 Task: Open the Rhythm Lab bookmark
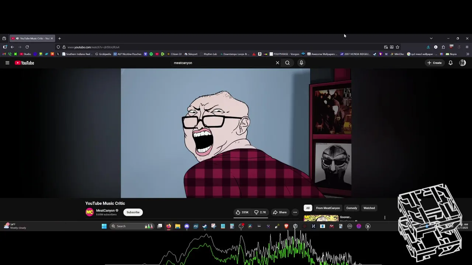[209, 54]
